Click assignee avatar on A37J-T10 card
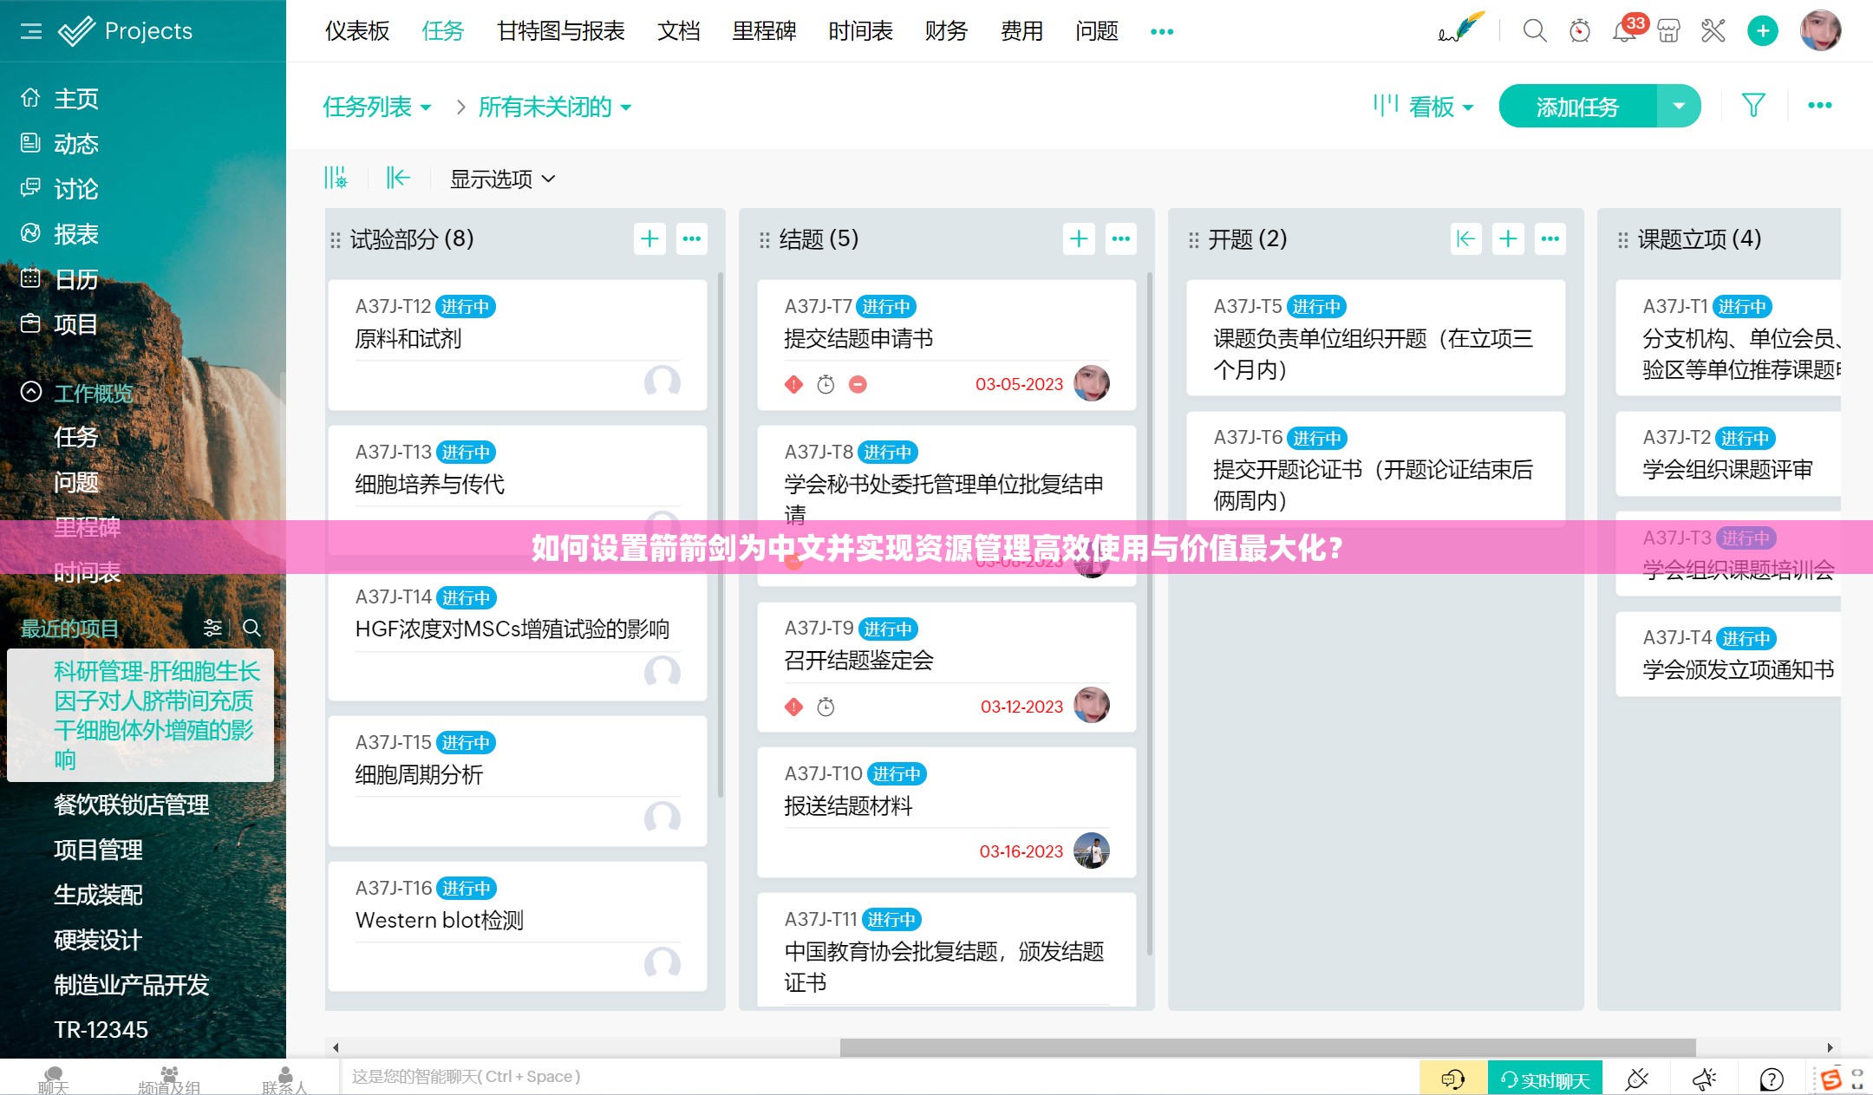1873x1095 pixels. [1092, 851]
